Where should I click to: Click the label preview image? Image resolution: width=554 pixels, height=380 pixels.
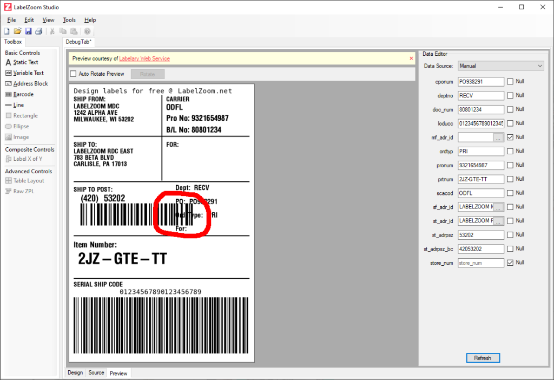pos(161,223)
